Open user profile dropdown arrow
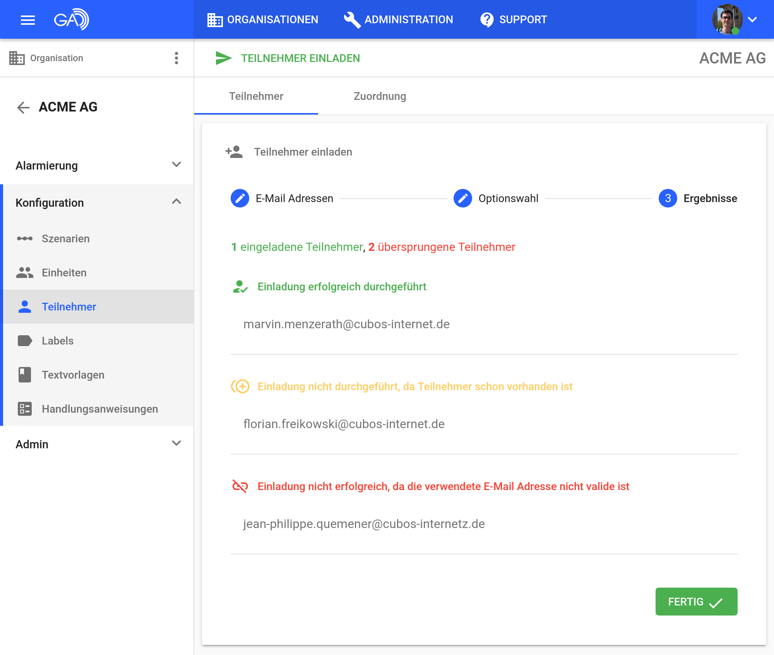This screenshot has width=774, height=655. click(752, 19)
